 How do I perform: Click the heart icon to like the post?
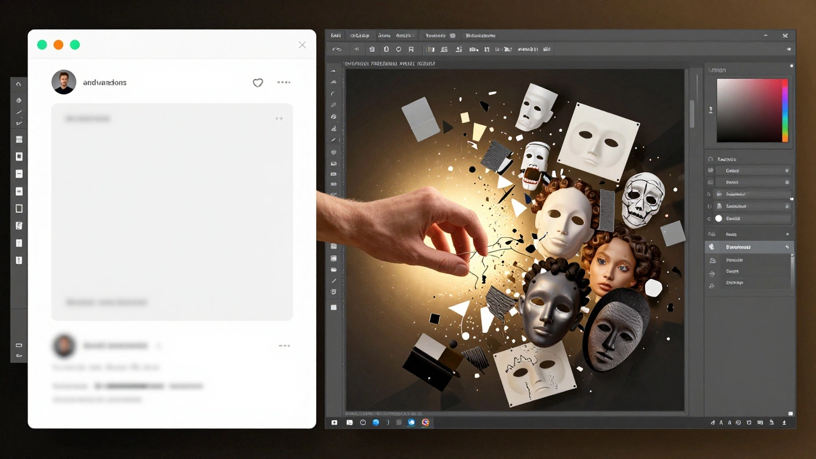pyautogui.click(x=258, y=82)
